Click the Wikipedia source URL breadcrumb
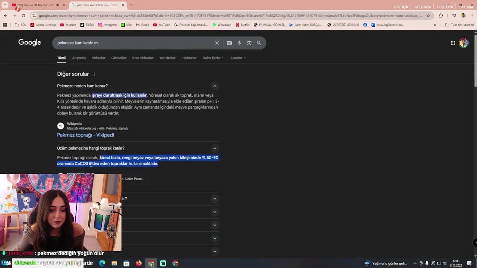The image size is (477, 268). (x=97, y=128)
